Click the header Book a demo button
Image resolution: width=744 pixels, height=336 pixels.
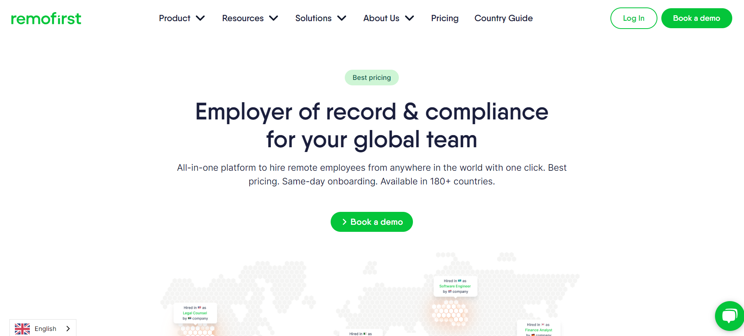pos(697,18)
